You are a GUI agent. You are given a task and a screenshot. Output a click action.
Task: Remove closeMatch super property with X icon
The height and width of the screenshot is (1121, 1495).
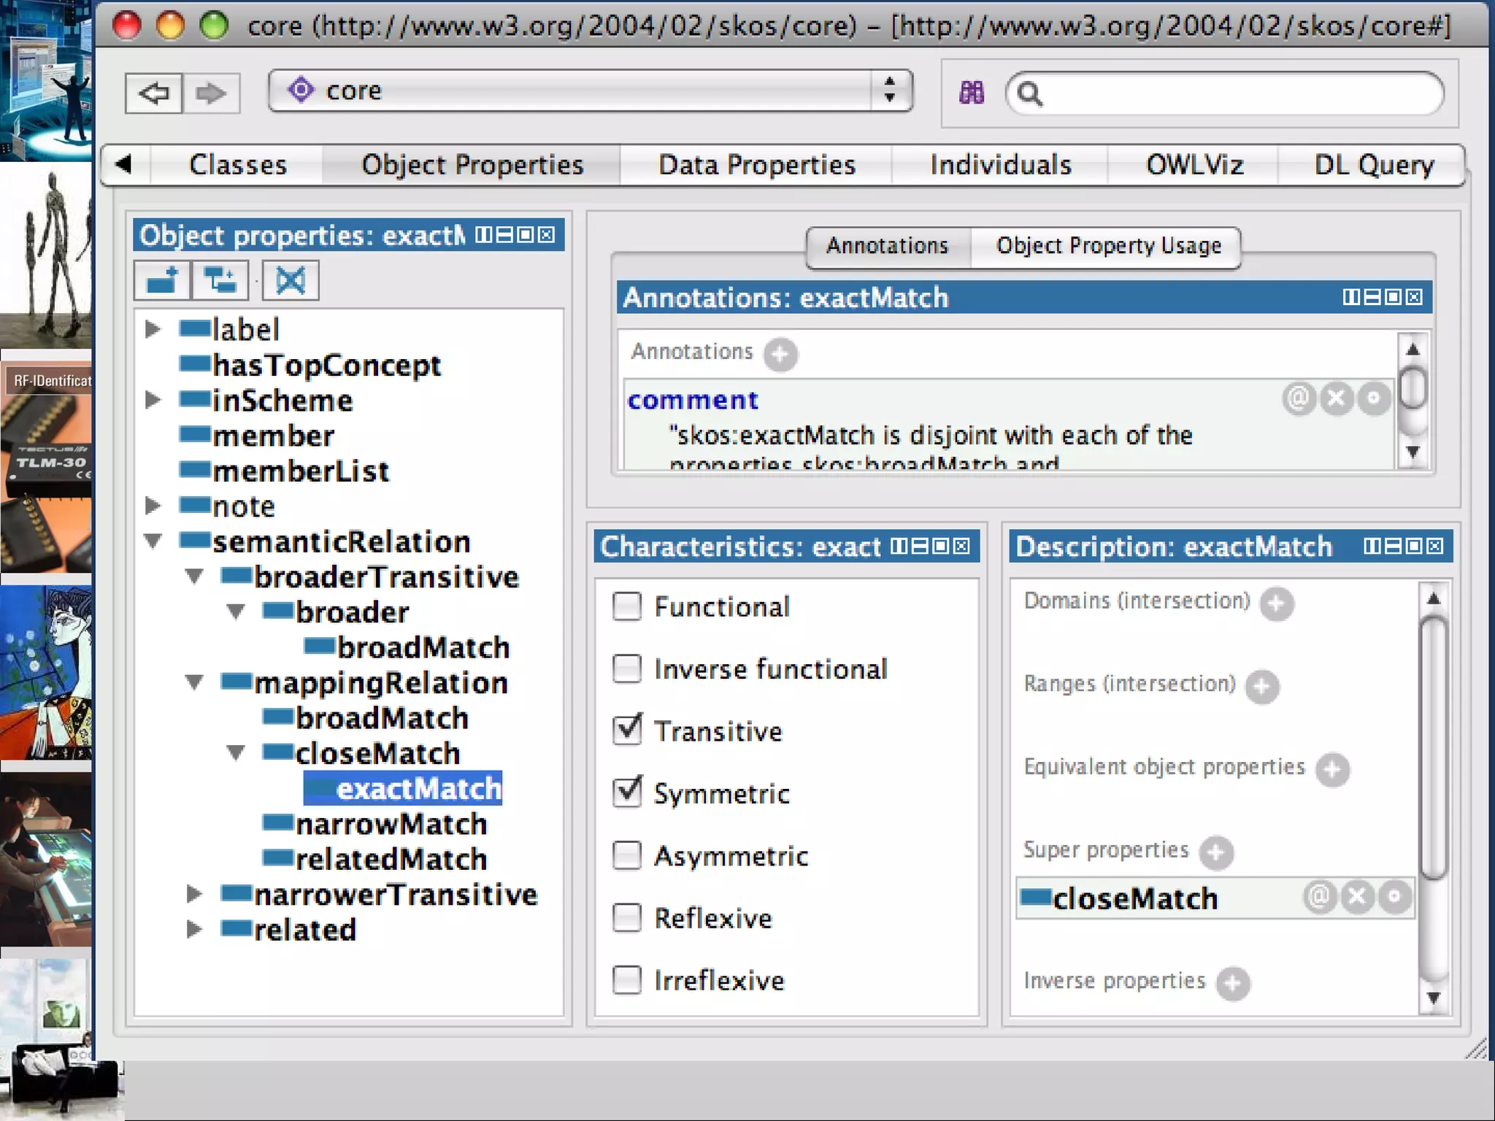coord(1357,897)
